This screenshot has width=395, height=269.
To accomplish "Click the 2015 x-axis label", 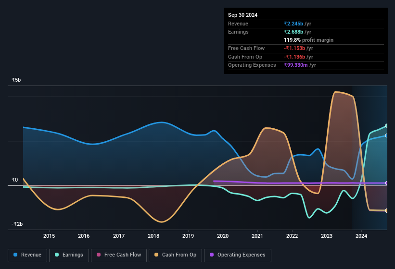I will pyautogui.click(x=49, y=236).
